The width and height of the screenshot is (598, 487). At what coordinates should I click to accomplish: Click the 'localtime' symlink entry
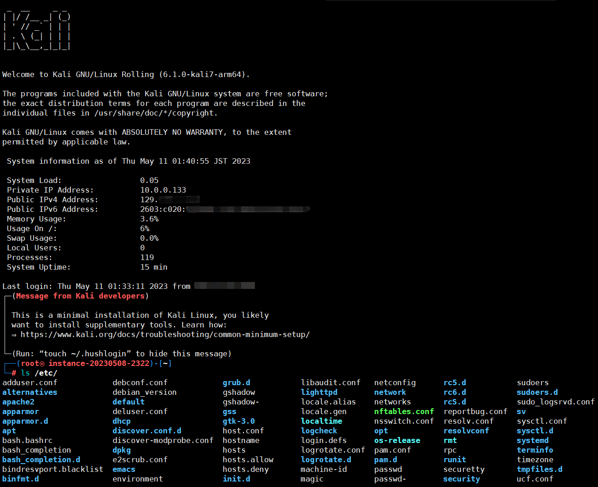point(322,421)
